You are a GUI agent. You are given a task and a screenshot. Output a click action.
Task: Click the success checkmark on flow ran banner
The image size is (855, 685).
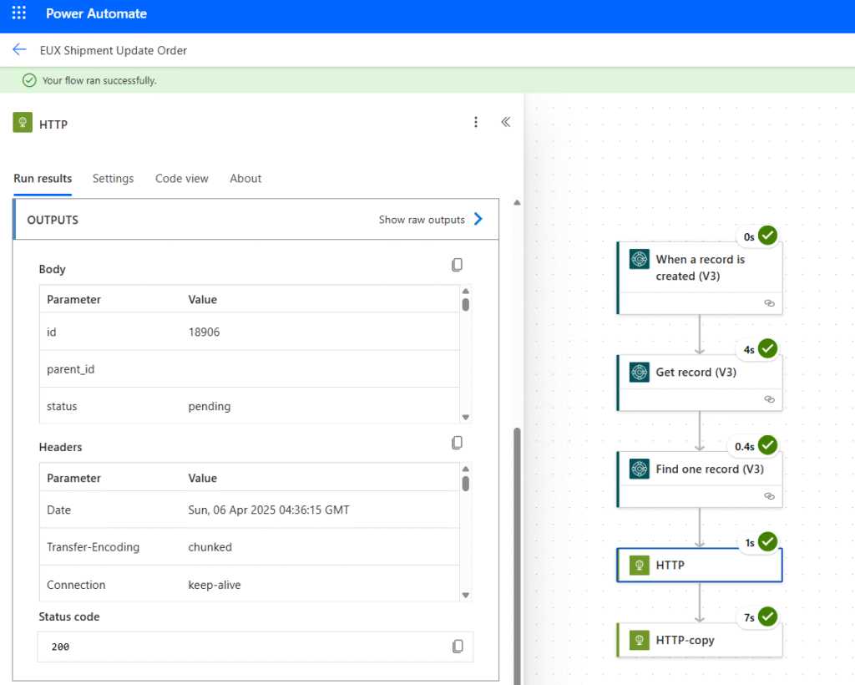(x=29, y=81)
